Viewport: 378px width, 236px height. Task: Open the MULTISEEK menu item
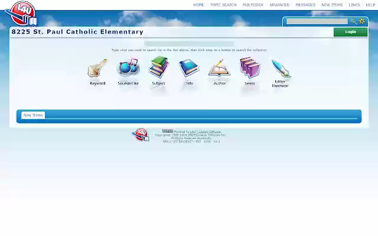tap(253, 5)
